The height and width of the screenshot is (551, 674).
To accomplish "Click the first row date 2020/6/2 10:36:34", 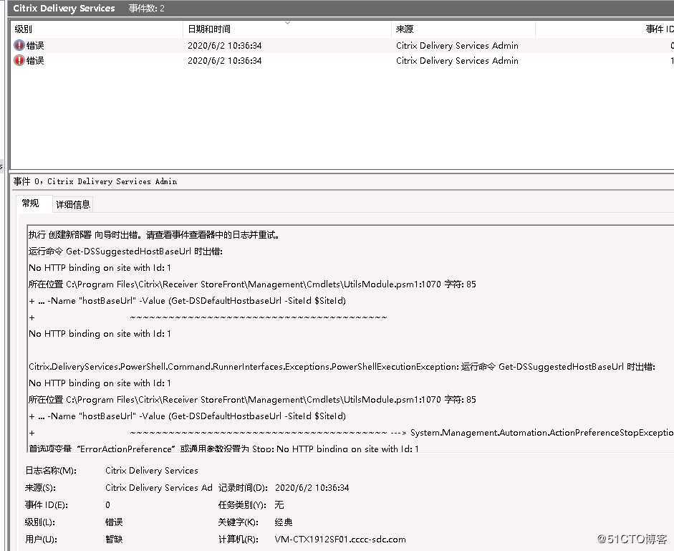I will point(224,46).
